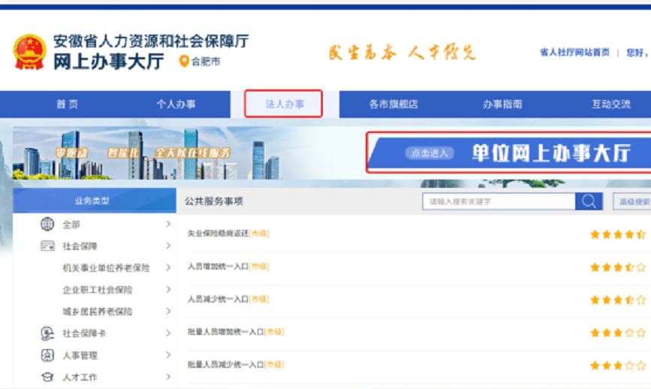Click the card icon beside 社会保障
Image resolution: width=651 pixels, height=389 pixels.
point(47,246)
